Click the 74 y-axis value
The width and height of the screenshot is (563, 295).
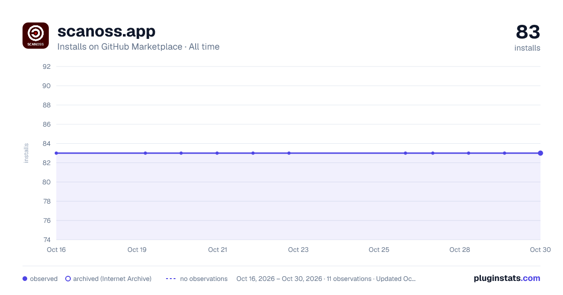46,240
